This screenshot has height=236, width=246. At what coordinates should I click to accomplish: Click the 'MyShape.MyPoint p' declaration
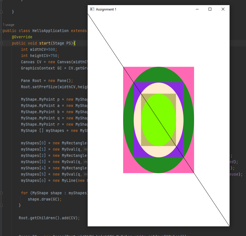(x=54, y=99)
